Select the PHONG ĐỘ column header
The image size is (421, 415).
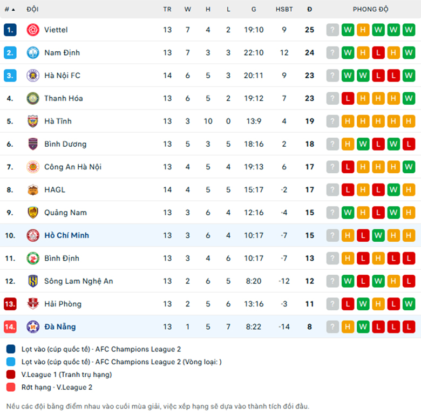tap(370, 9)
